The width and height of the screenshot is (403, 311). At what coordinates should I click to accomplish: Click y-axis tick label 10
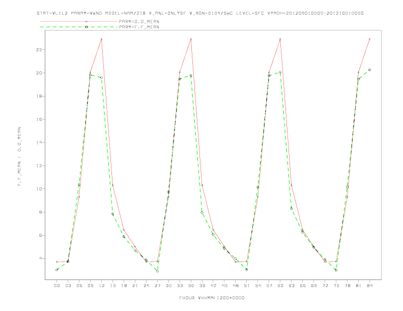39,189
